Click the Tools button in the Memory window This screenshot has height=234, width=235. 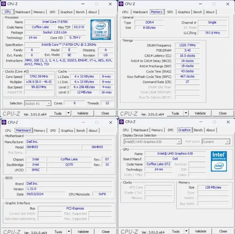[x=175, y=114]
